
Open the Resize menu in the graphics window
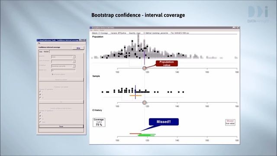pos(102,30)
